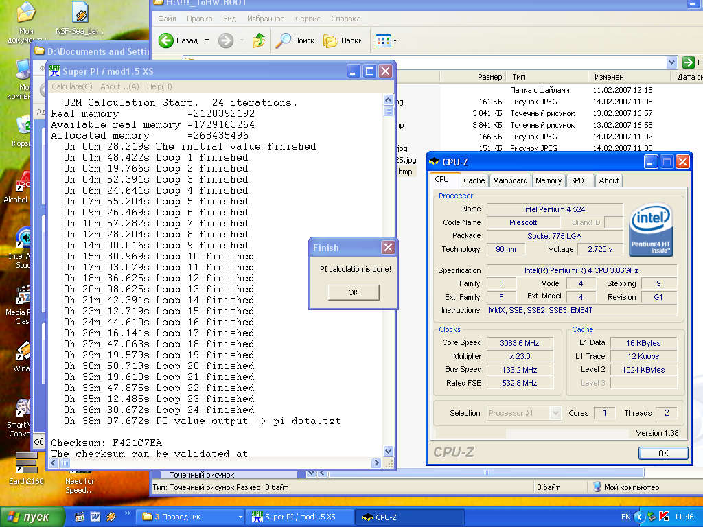
Task: Open Help(H) menu in Super PI
Action: [159, 86]
